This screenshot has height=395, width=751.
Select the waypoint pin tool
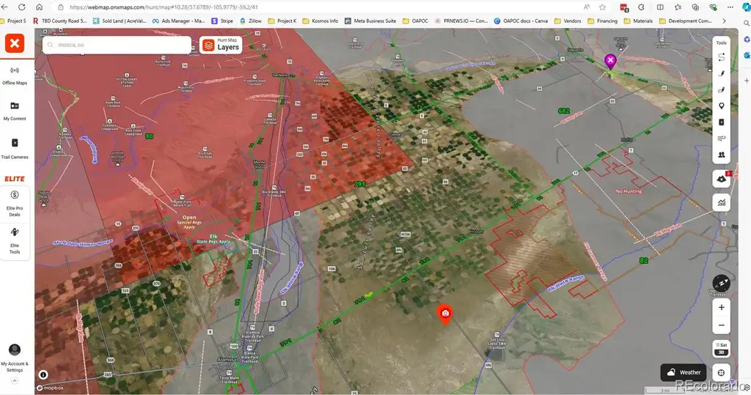pos(722,106)
